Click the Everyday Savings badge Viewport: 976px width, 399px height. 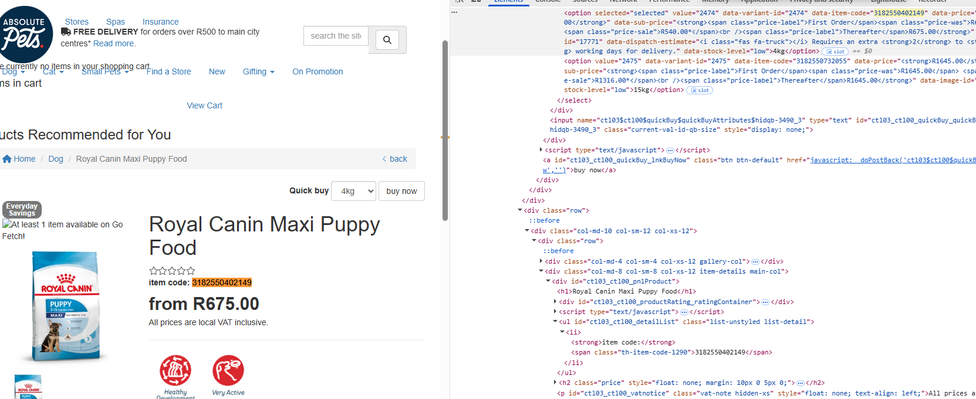(x=22, y=210)
